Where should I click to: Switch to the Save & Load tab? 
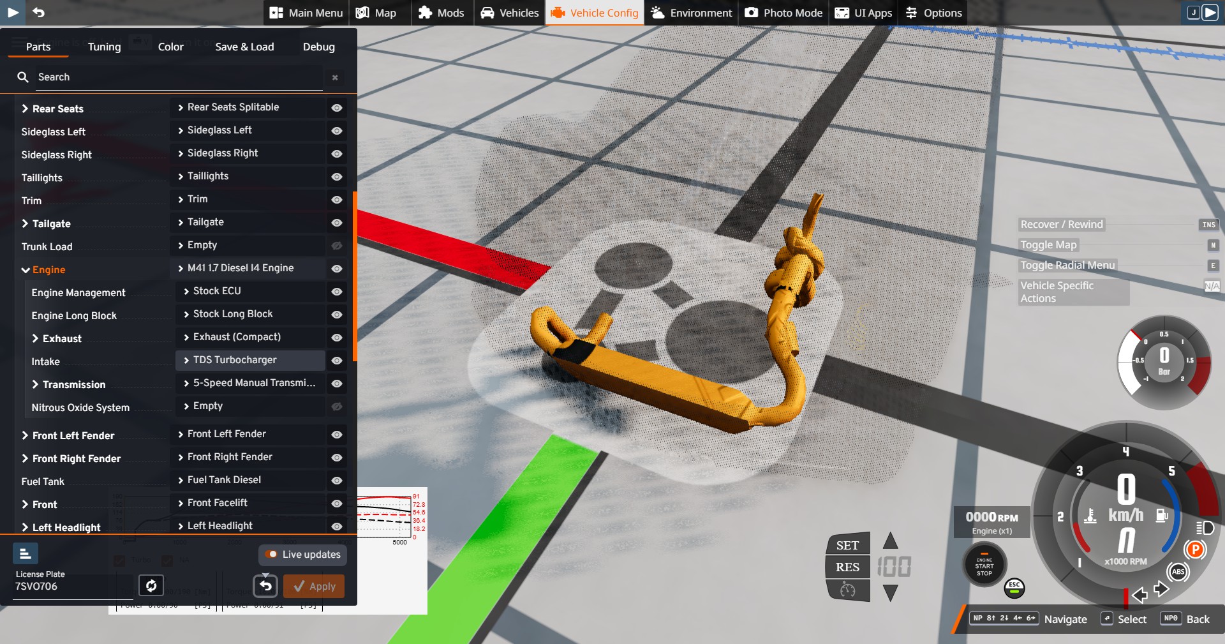244,47
